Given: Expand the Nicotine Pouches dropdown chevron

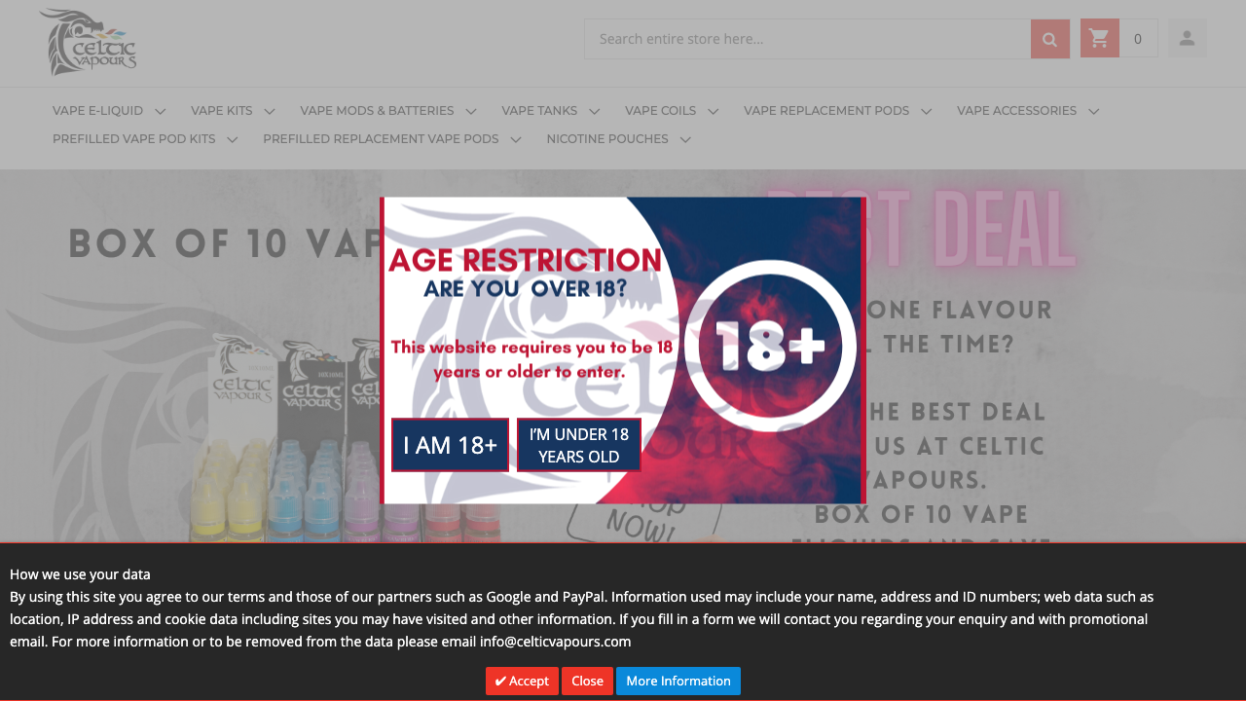Looking at the screenshot, I should point(685,139).
